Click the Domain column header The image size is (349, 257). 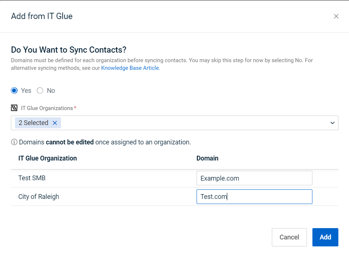point(207,158)
